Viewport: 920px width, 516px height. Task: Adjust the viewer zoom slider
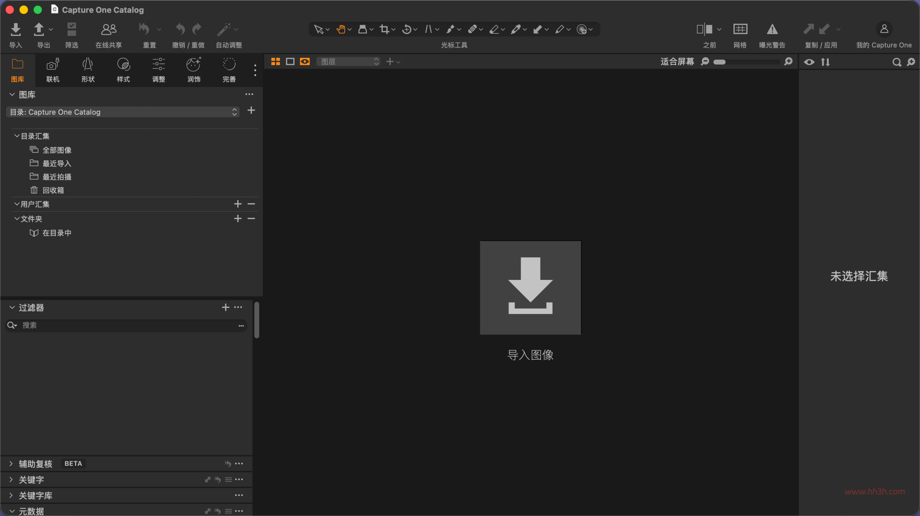tap(747, 62)
